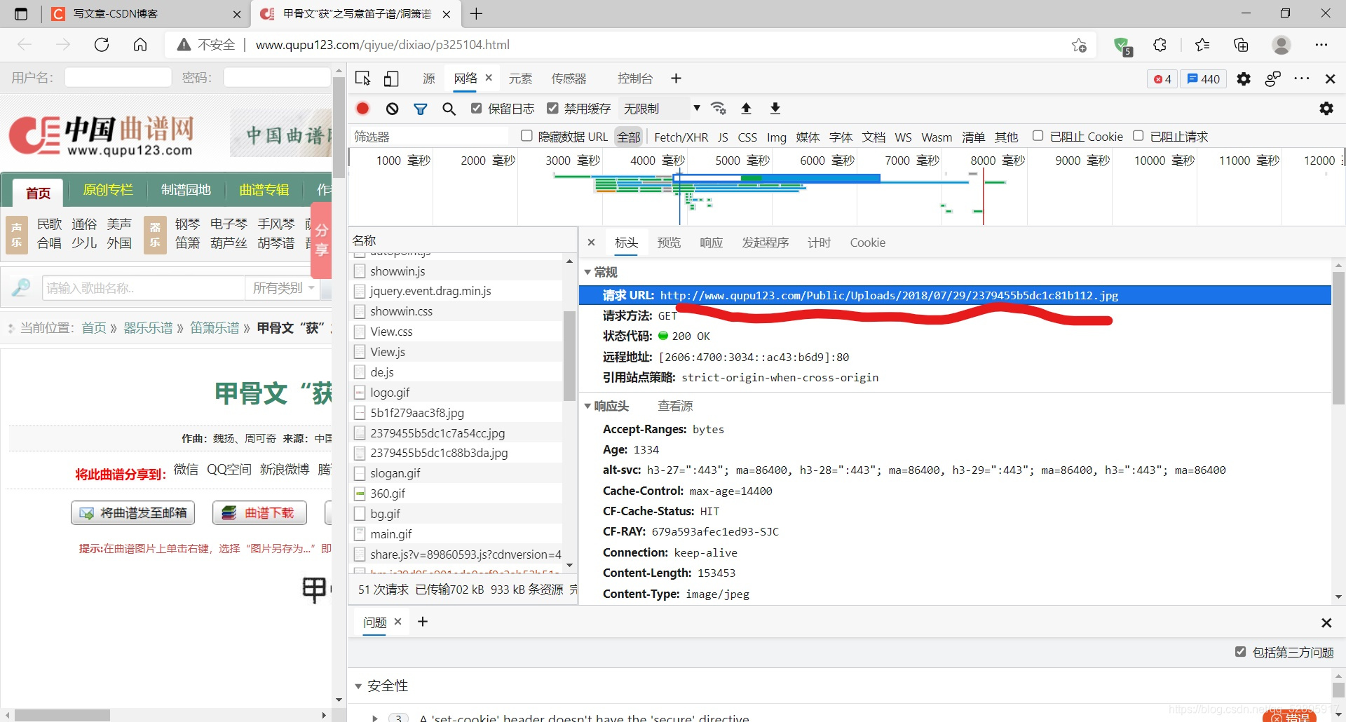Click the 曲谱下载 button

260,513
